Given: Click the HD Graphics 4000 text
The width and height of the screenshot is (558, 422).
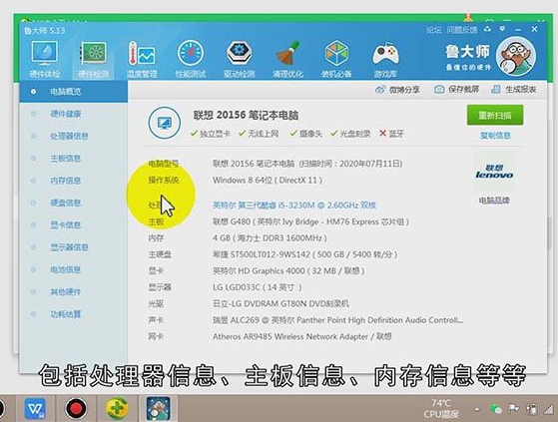Looking at the screenshot, I should [288, 271].
